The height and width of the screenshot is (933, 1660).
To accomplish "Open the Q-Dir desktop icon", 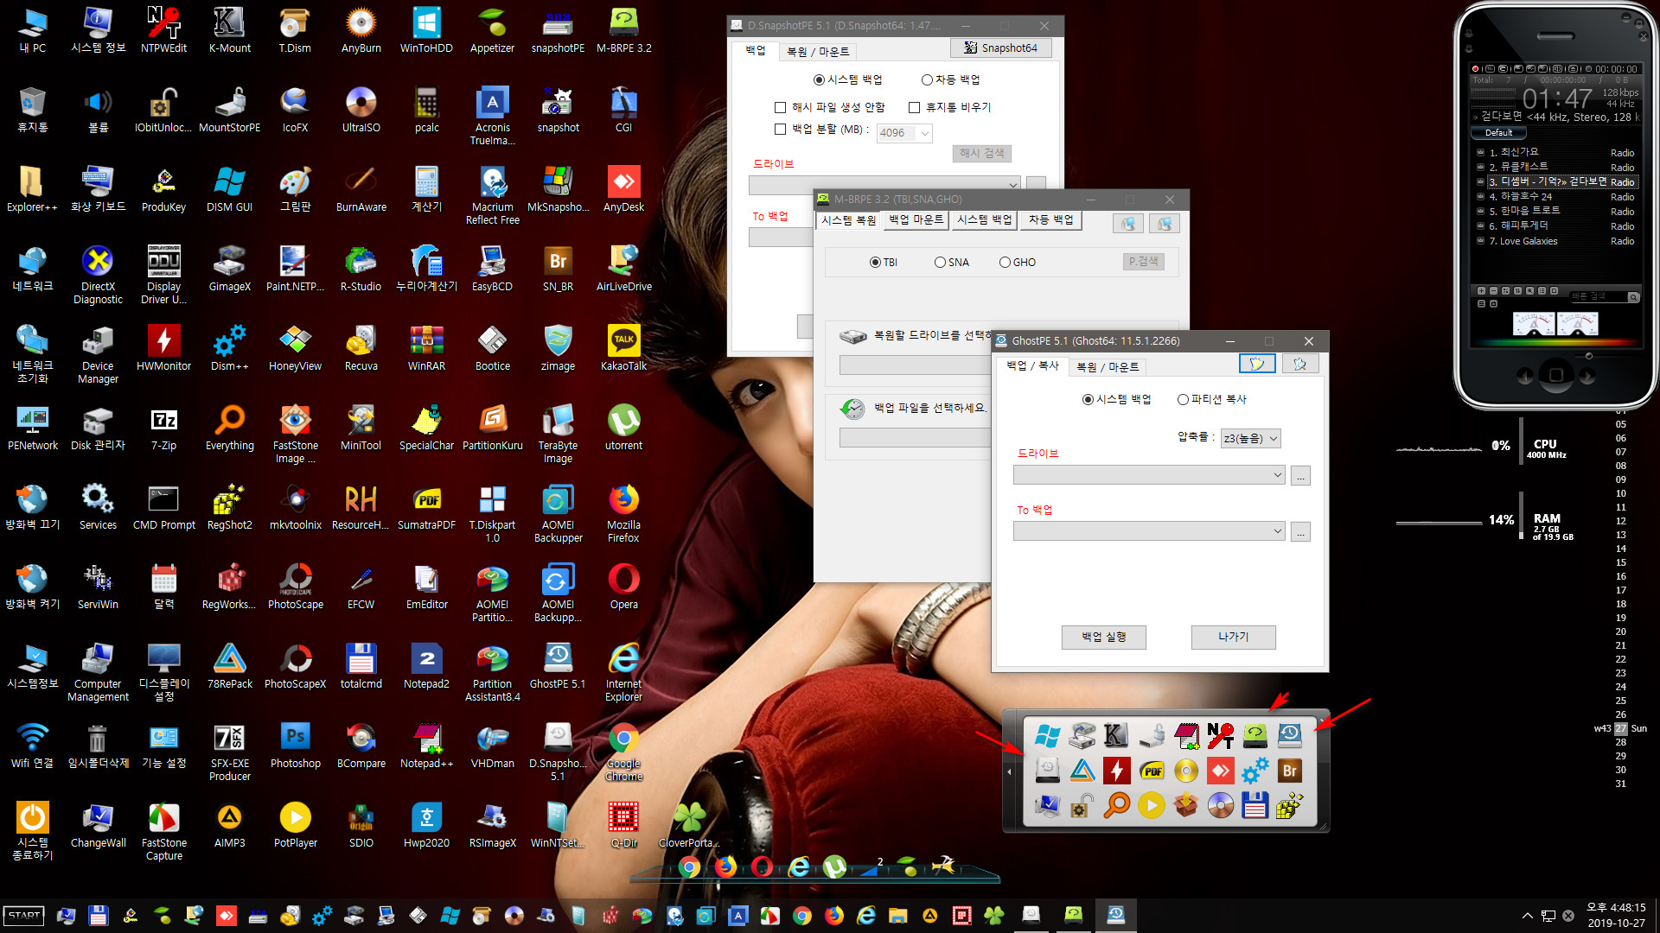I will click(623, 825).
